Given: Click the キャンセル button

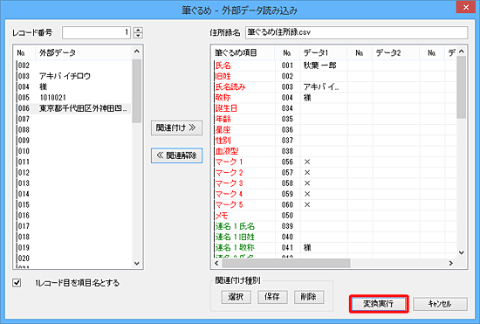Looking at the screenshot, I should click(440, 304).
